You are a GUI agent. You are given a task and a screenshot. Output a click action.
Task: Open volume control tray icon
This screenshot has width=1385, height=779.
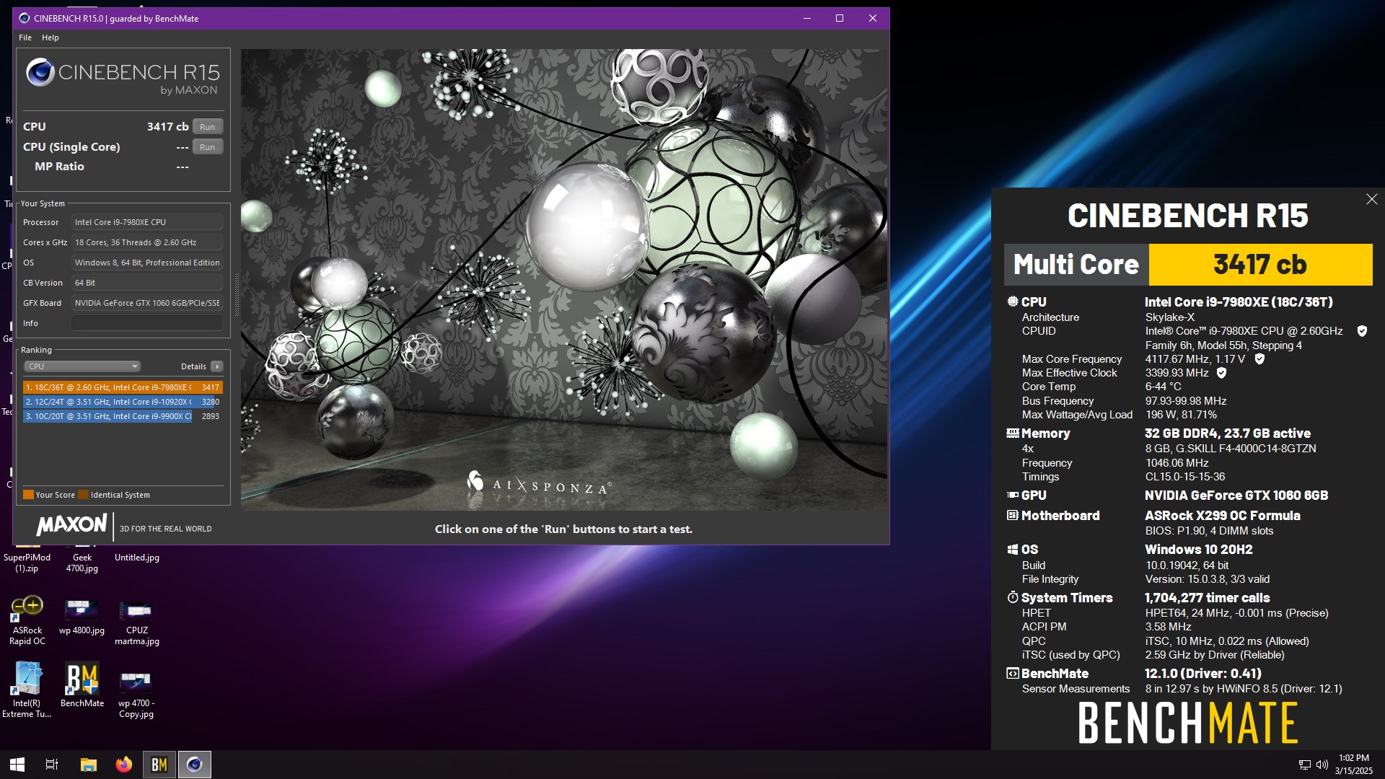[1322, 765]
